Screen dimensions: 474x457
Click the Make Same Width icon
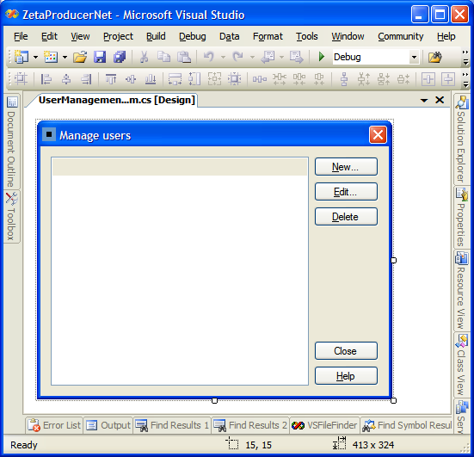tap(175, 79)
